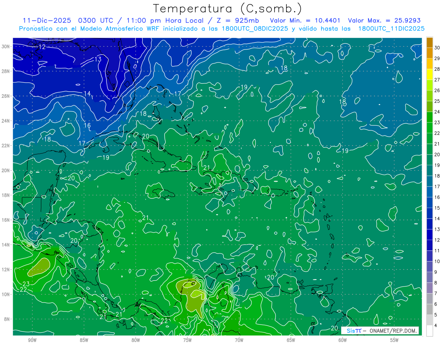The image size is (447, 345).
Task: Click the '16' contour label on the map
Action: 87,125
